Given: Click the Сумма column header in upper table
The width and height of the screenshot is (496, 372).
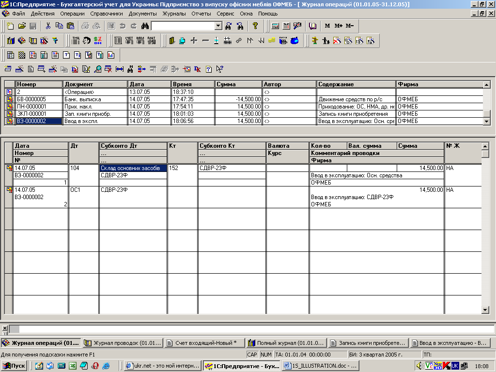Looking at the screenshot, I should 238,84.
